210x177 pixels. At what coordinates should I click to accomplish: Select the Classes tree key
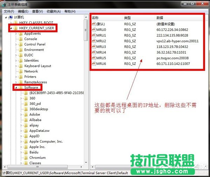[x=35, y=163]
